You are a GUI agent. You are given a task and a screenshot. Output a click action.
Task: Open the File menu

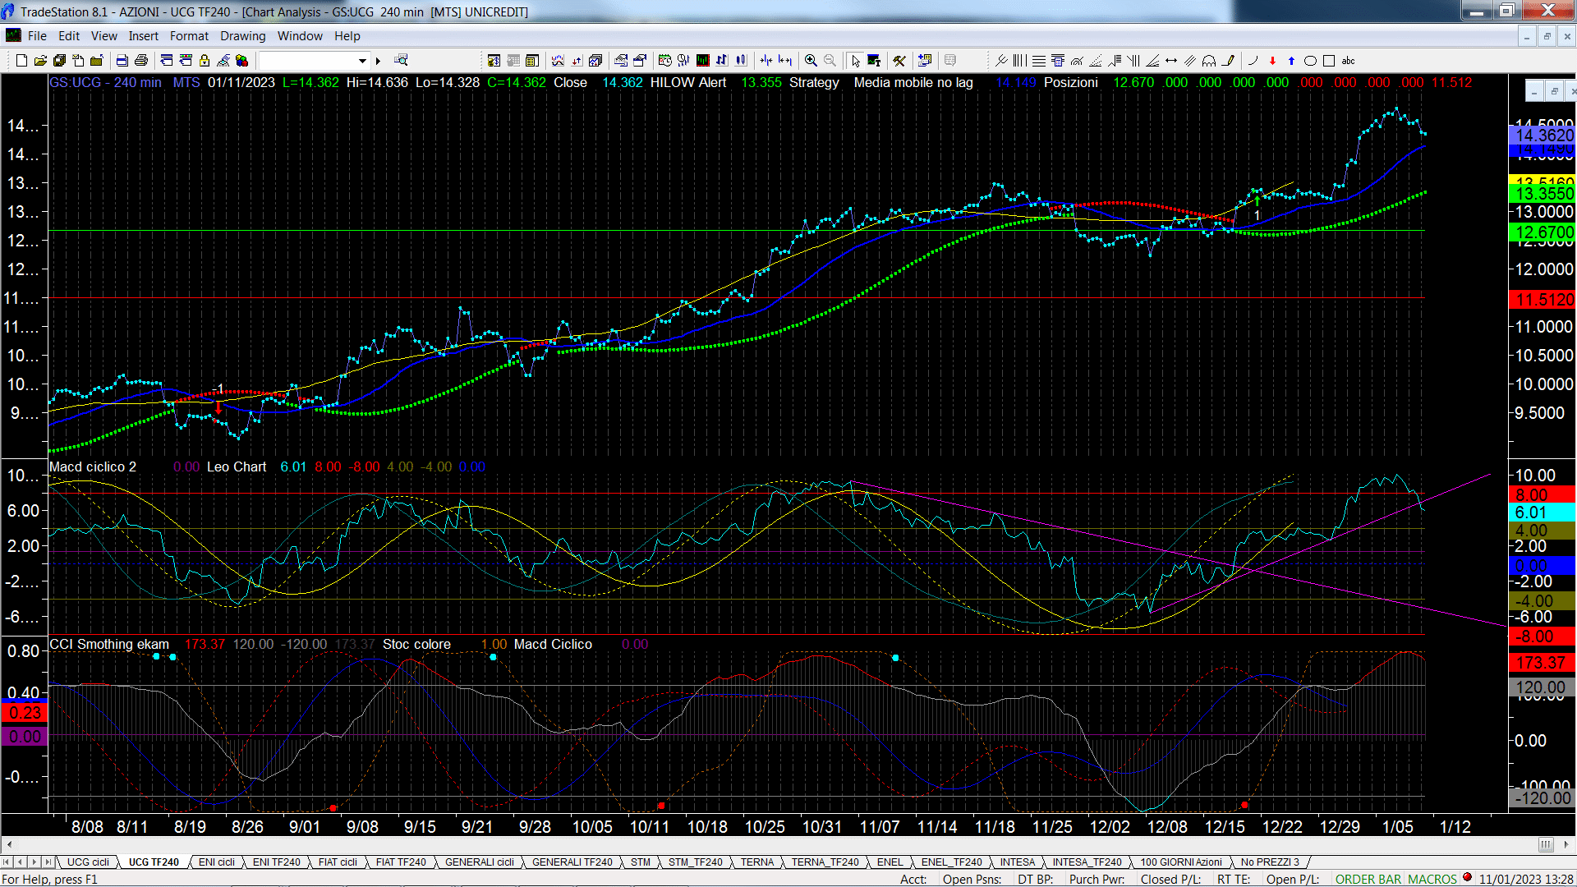click(37, 36)
